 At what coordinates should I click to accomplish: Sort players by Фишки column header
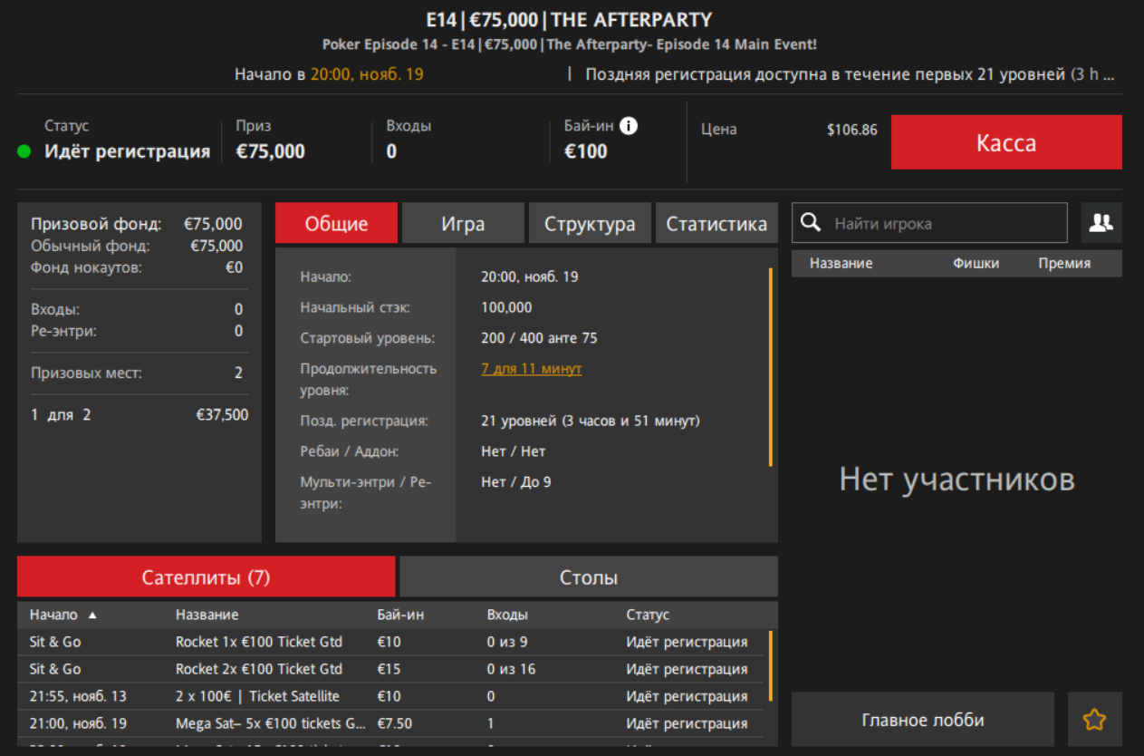click(976, 264)
